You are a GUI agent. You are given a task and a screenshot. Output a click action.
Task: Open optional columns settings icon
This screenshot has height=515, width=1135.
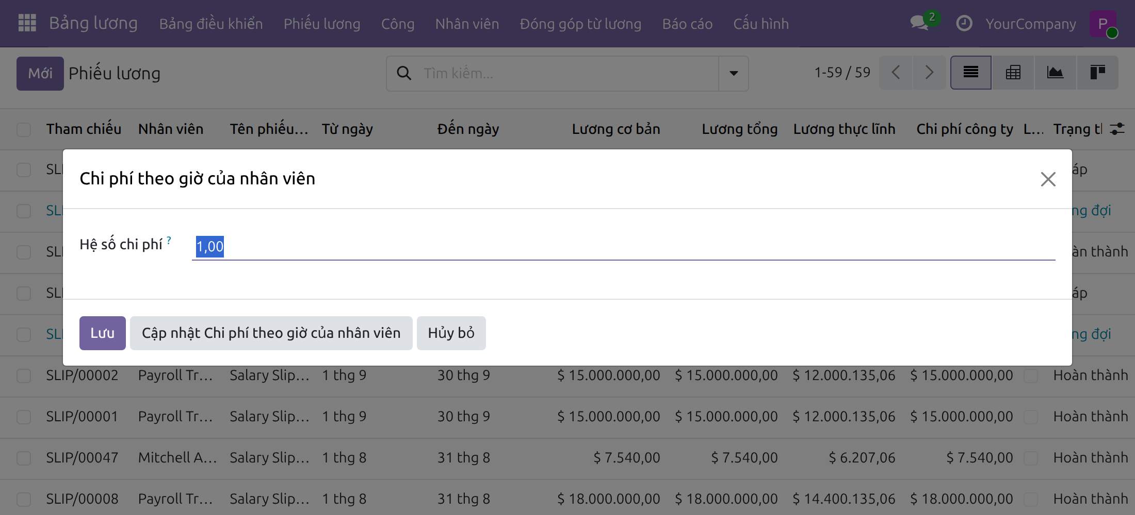tap(1117, 129)
